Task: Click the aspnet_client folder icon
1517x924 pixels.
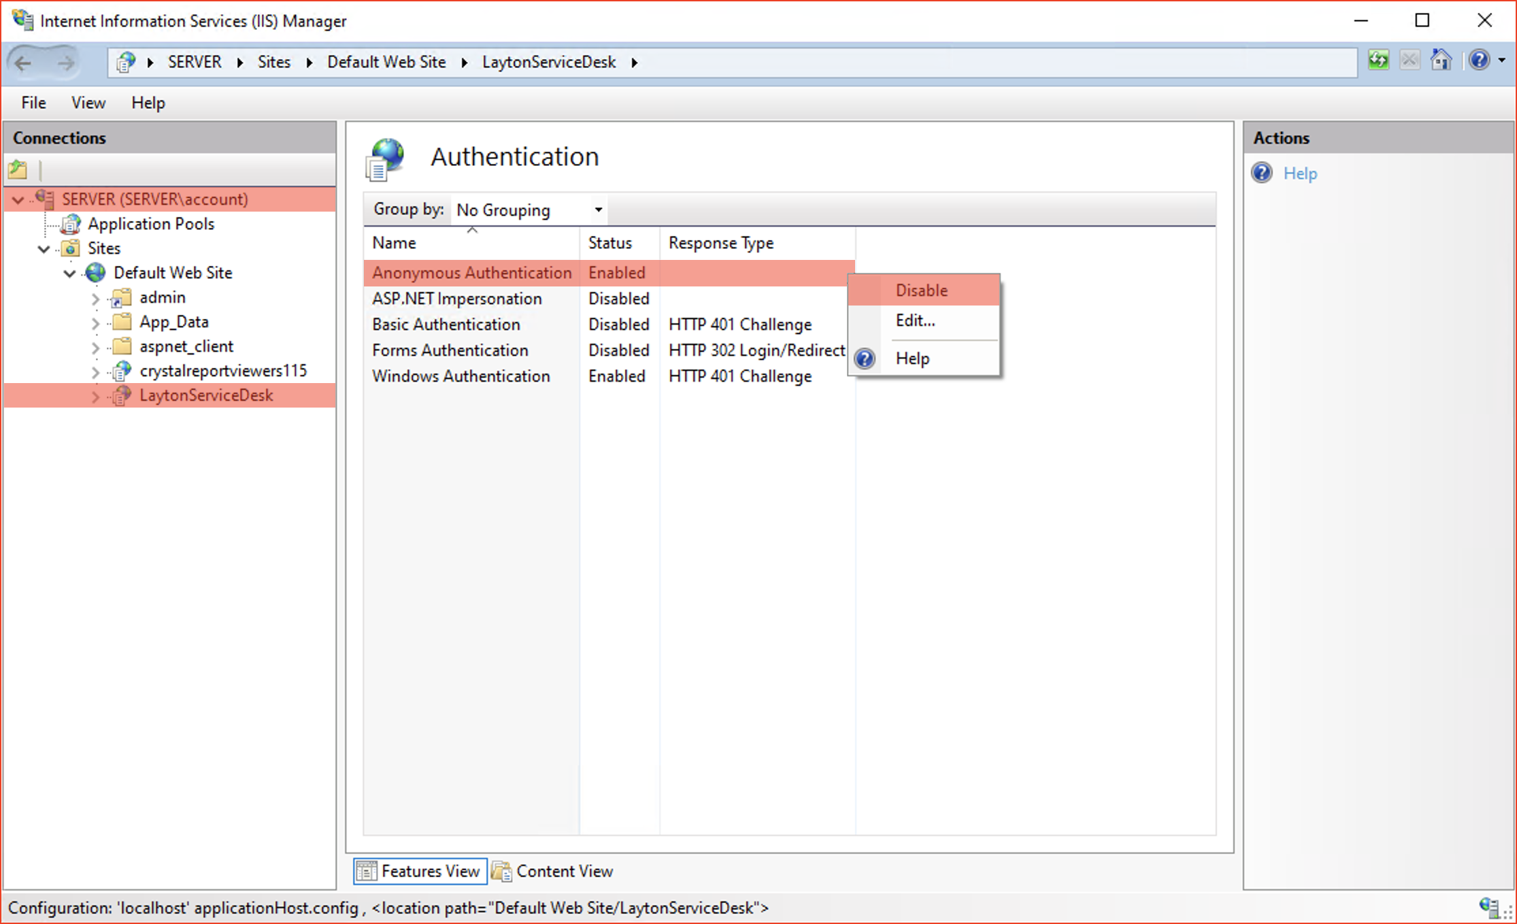Action: pyautogui.click(x=121, y=346)
